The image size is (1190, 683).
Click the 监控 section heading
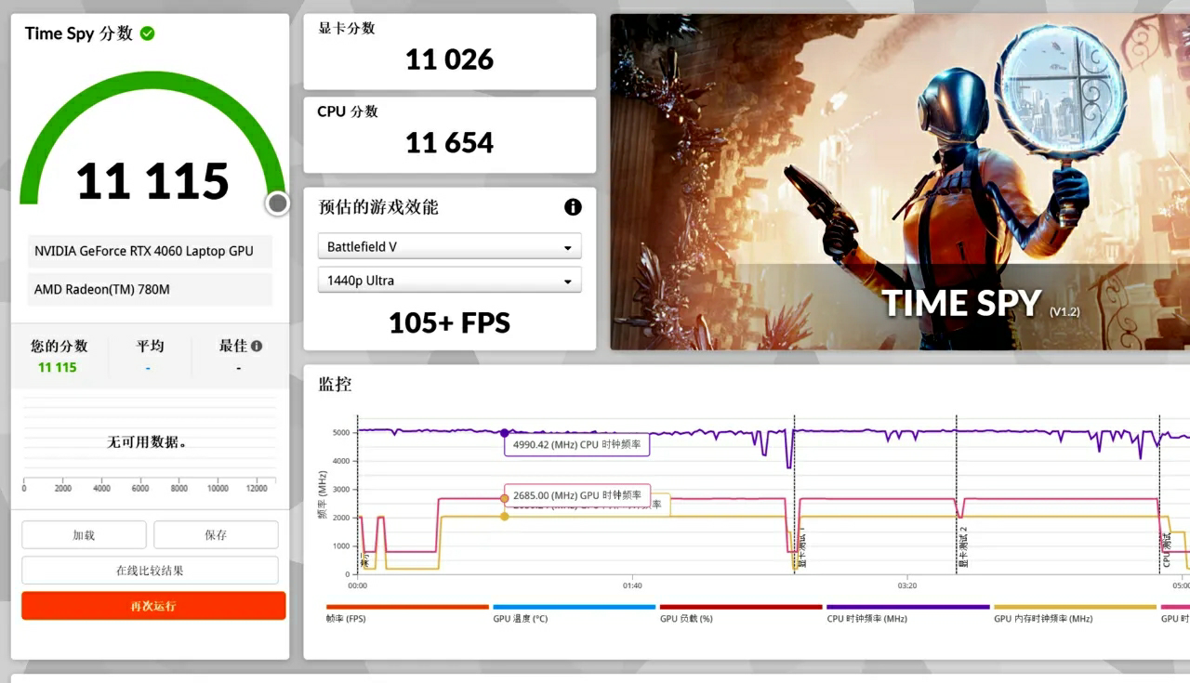click(x=336, y=384)
